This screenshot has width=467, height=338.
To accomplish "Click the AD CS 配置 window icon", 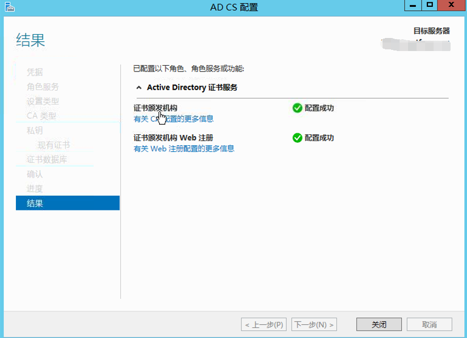I will pyautogui.click(x=10, y=7).
